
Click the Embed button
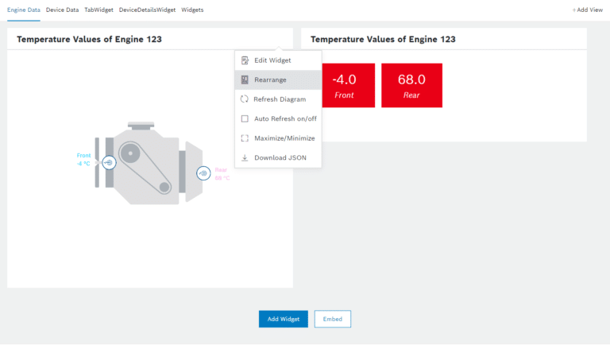[x=332, y=319]
